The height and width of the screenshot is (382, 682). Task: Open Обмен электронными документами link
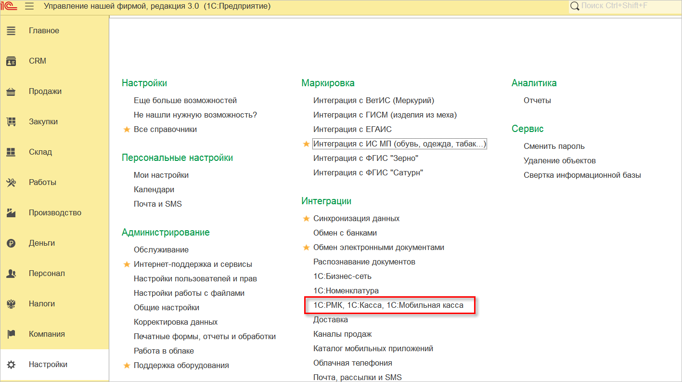pyautogui.click(x=379, y=248)
